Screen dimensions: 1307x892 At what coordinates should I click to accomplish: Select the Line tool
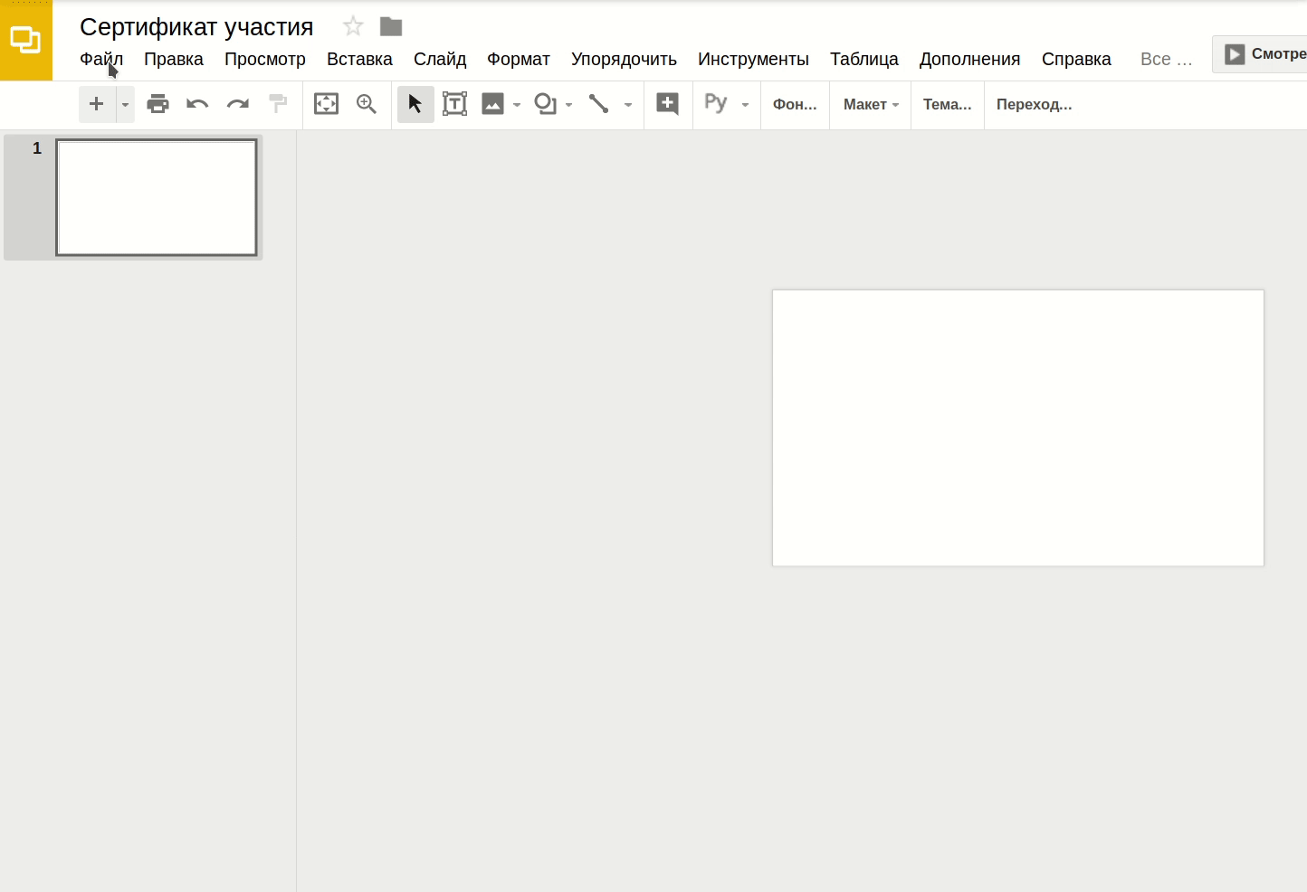point(598,104)
